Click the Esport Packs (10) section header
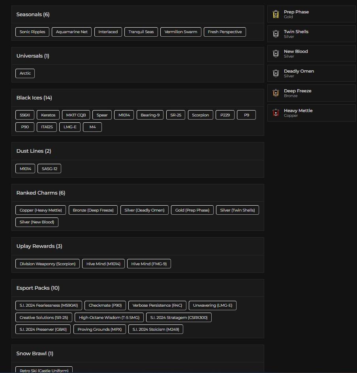 coord(38,288)
